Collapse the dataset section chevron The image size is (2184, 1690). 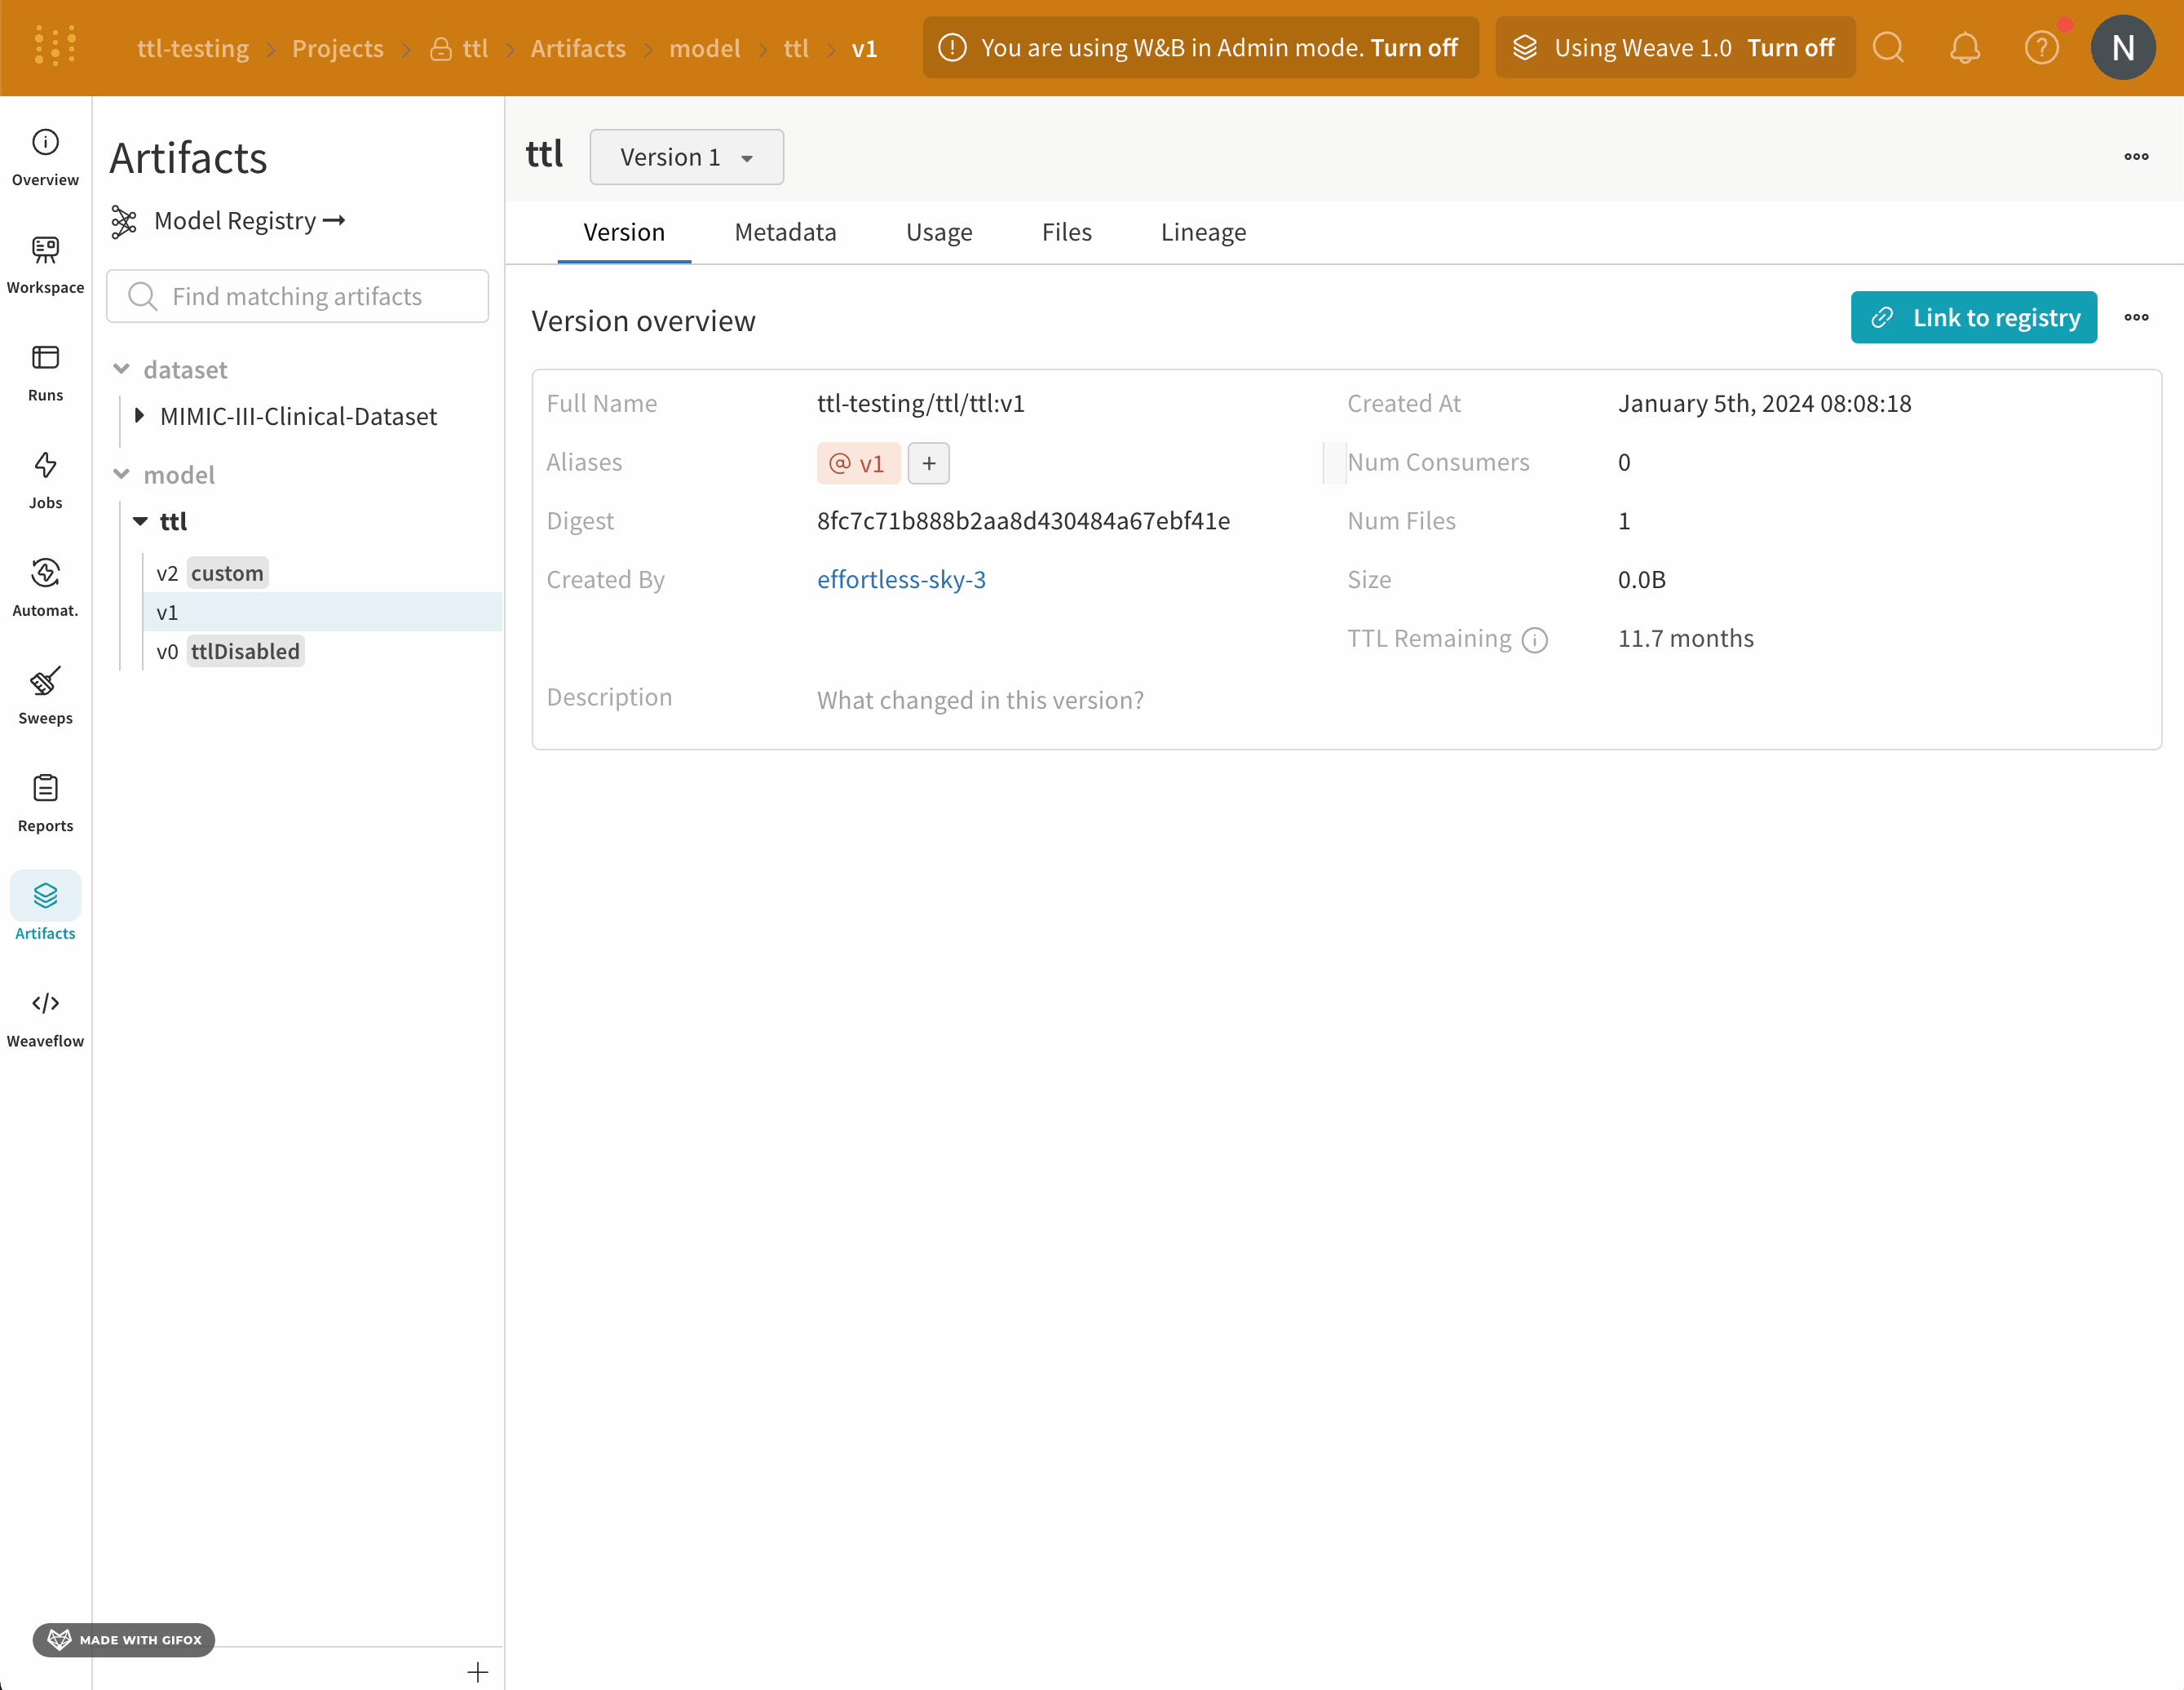click(121, 369)
